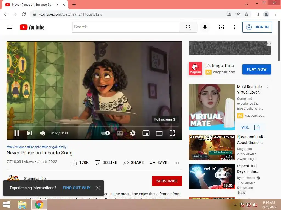Click the Stanimaniacs channel avatar
Screen dimensions: 281x210
(x=13, y=178)
